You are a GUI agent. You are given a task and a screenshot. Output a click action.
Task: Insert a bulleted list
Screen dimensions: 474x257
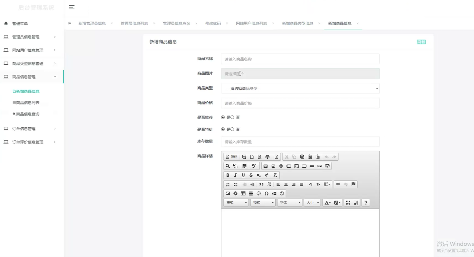click(235, 184)
